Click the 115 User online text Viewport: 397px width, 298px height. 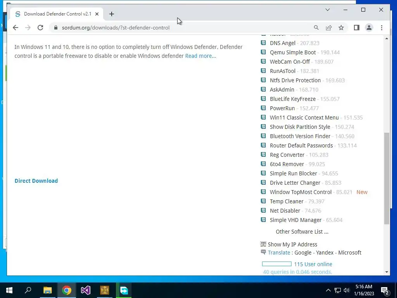pyautogui.click(x=313, y=264)
